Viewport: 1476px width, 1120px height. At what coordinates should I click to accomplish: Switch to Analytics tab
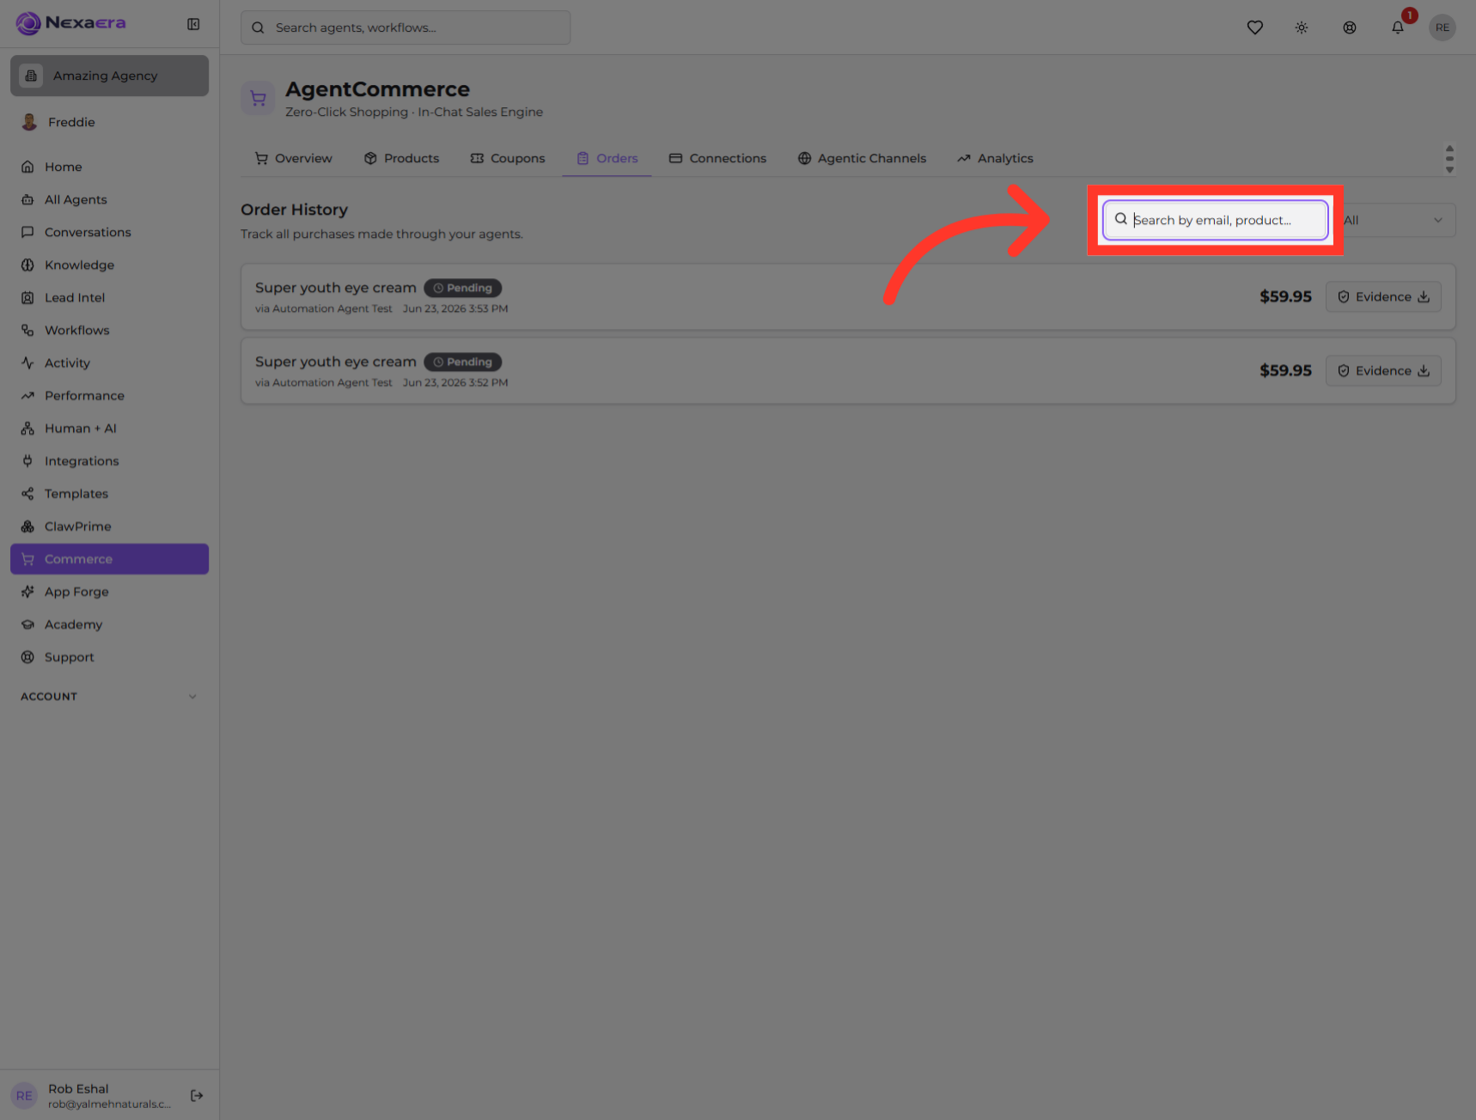coord(995,158)
